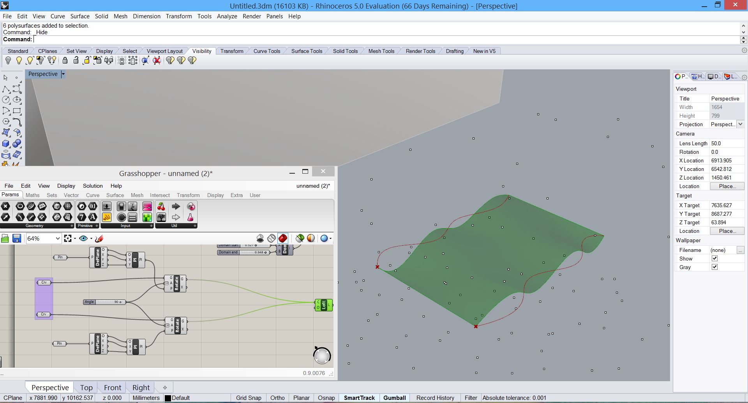The image size is (748, 403).
Task: Select the pointer arrow tool in left toolbar
Action: tap(6, 77)
